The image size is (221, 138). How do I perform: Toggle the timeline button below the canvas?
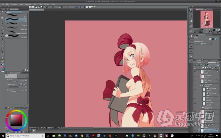[x=34, y=131]
